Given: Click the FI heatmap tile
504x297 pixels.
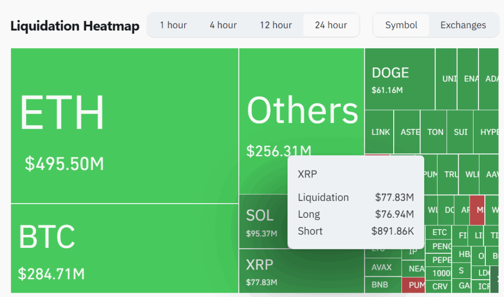Looking at the screenshot, I should (460, 236).
